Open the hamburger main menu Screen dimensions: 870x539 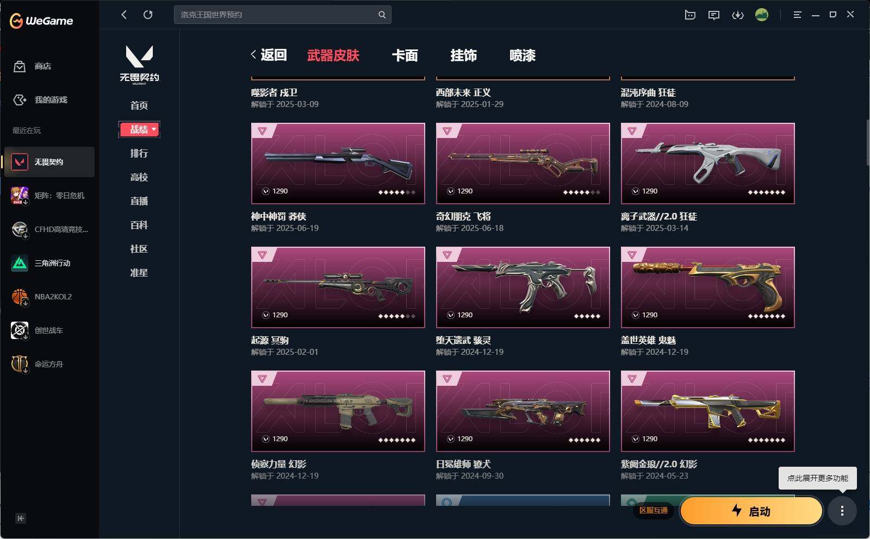pyautogui.click(x=797, y=15)
